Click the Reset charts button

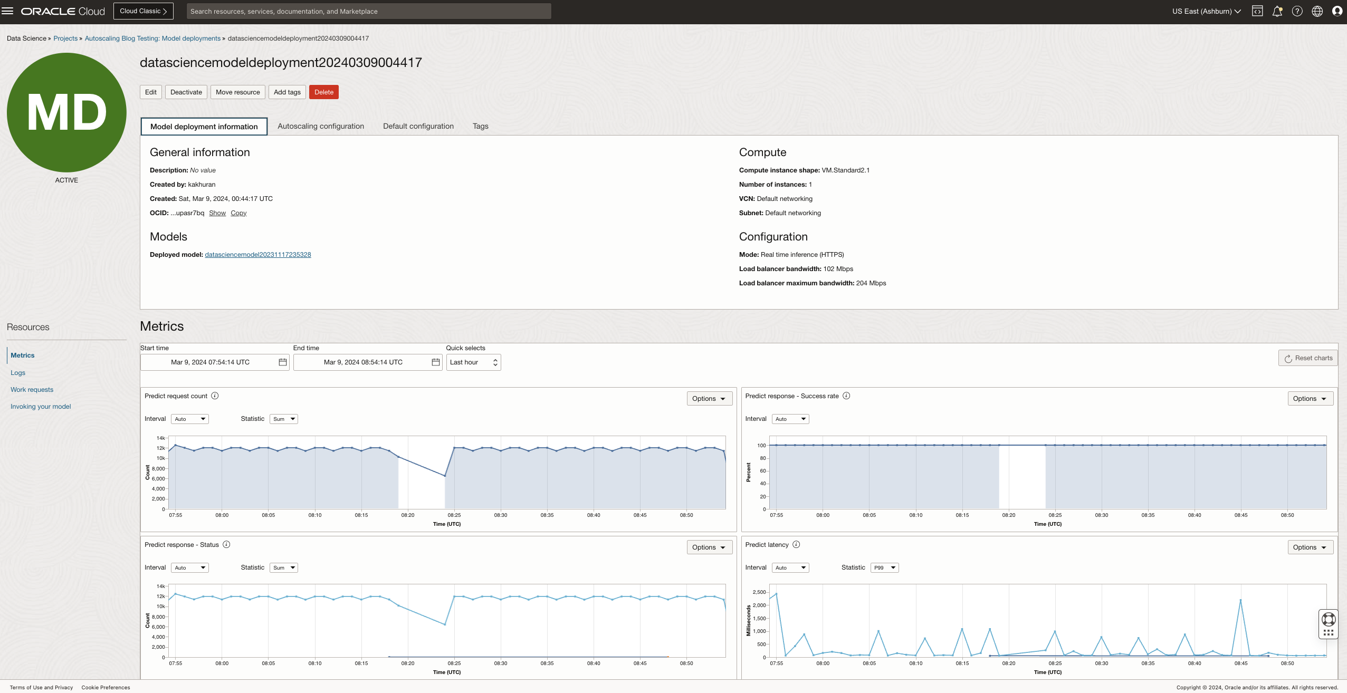(1308, 358)
